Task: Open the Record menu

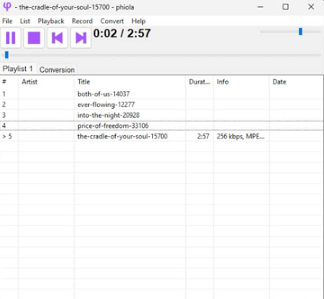Action: click(82, 21)
